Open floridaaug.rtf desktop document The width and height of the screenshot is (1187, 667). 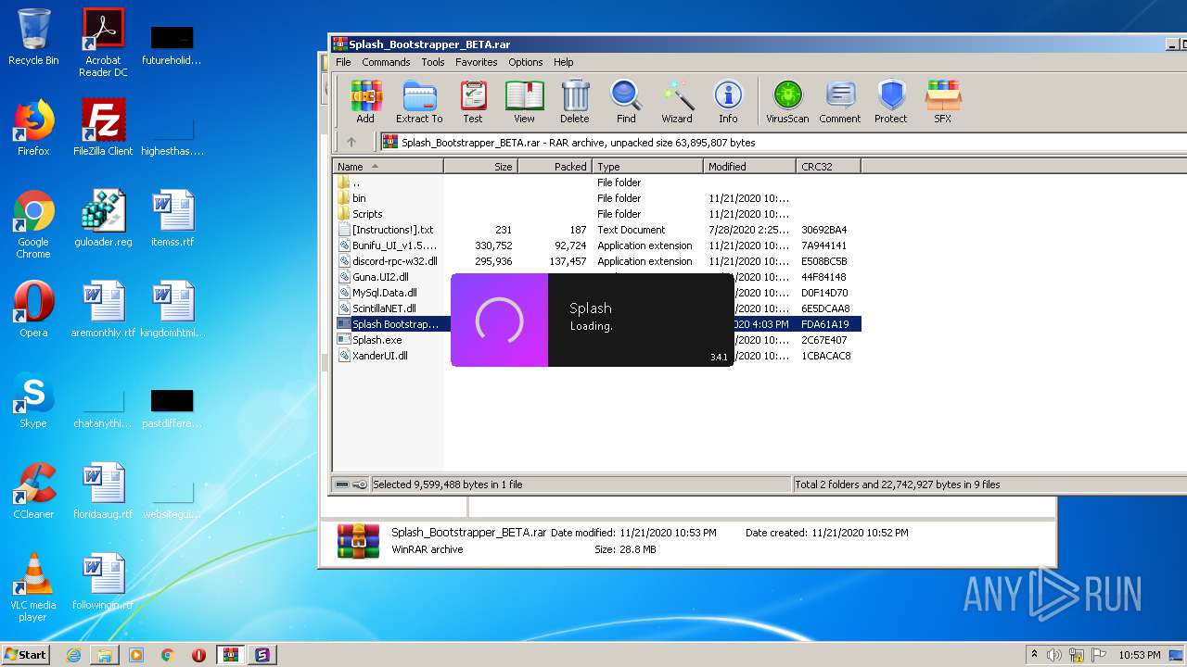(103, 491)
